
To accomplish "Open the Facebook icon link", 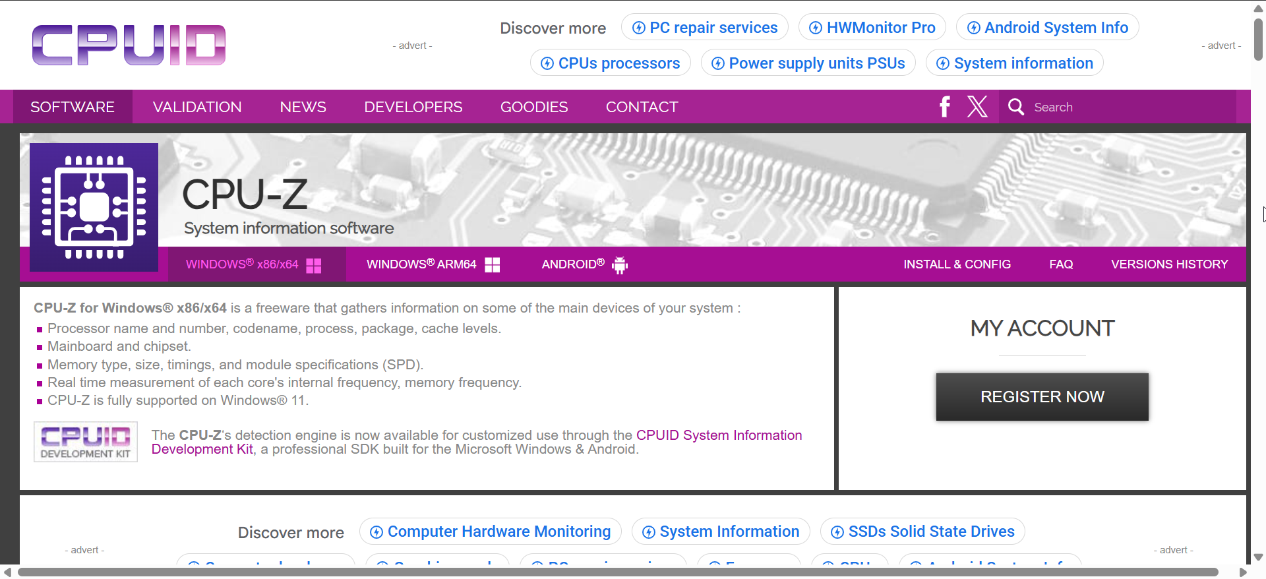I will (x=944, y=107).
